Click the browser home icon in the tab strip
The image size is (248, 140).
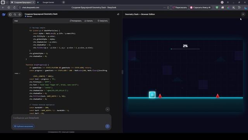pos(3,2)
